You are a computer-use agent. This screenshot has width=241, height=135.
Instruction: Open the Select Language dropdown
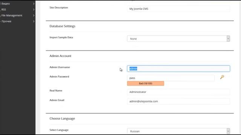click(x=178, y=131)
